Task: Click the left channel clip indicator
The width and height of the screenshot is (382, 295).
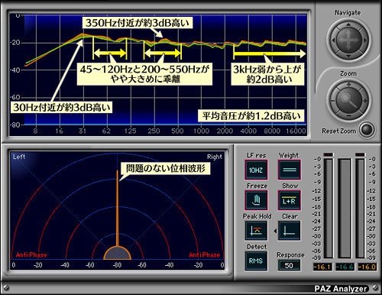Action: tap(328, 154)
